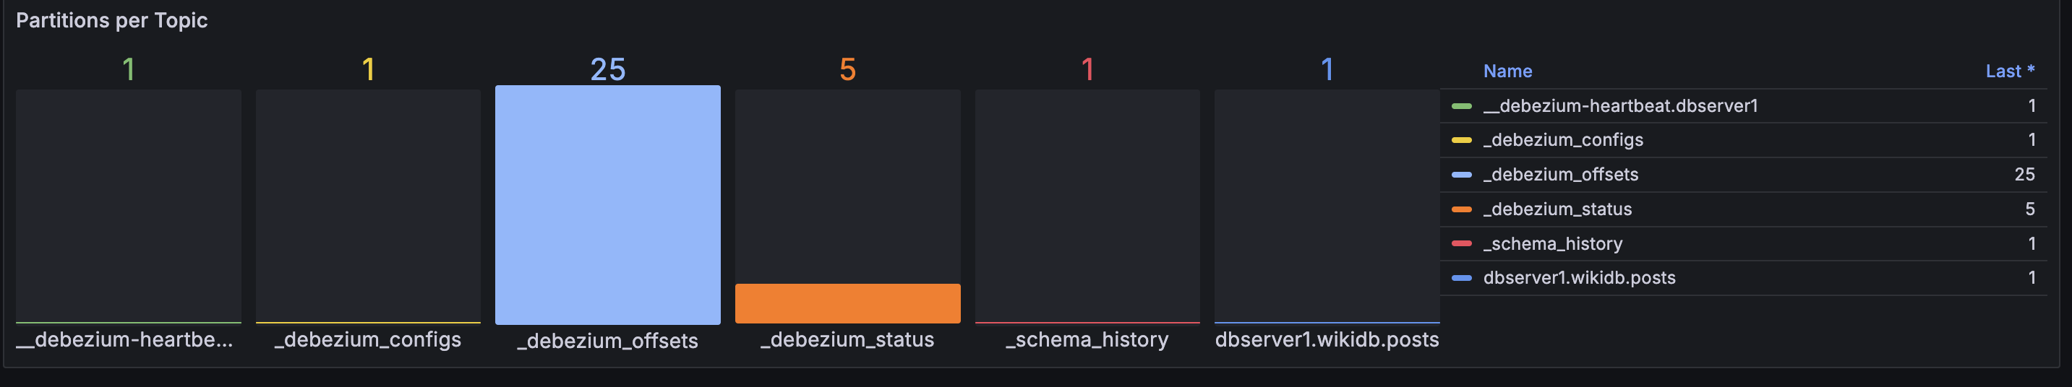Click the green __debezium-heartbeat.dbserver1 legend color swatch
Viewport: 2072px width, 387px height.
tap(1462, 106)
